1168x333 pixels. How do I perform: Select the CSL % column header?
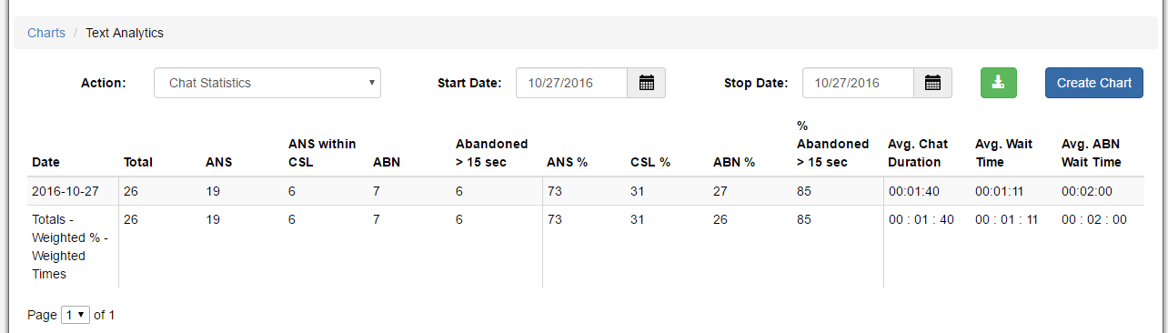coord(650,162)
